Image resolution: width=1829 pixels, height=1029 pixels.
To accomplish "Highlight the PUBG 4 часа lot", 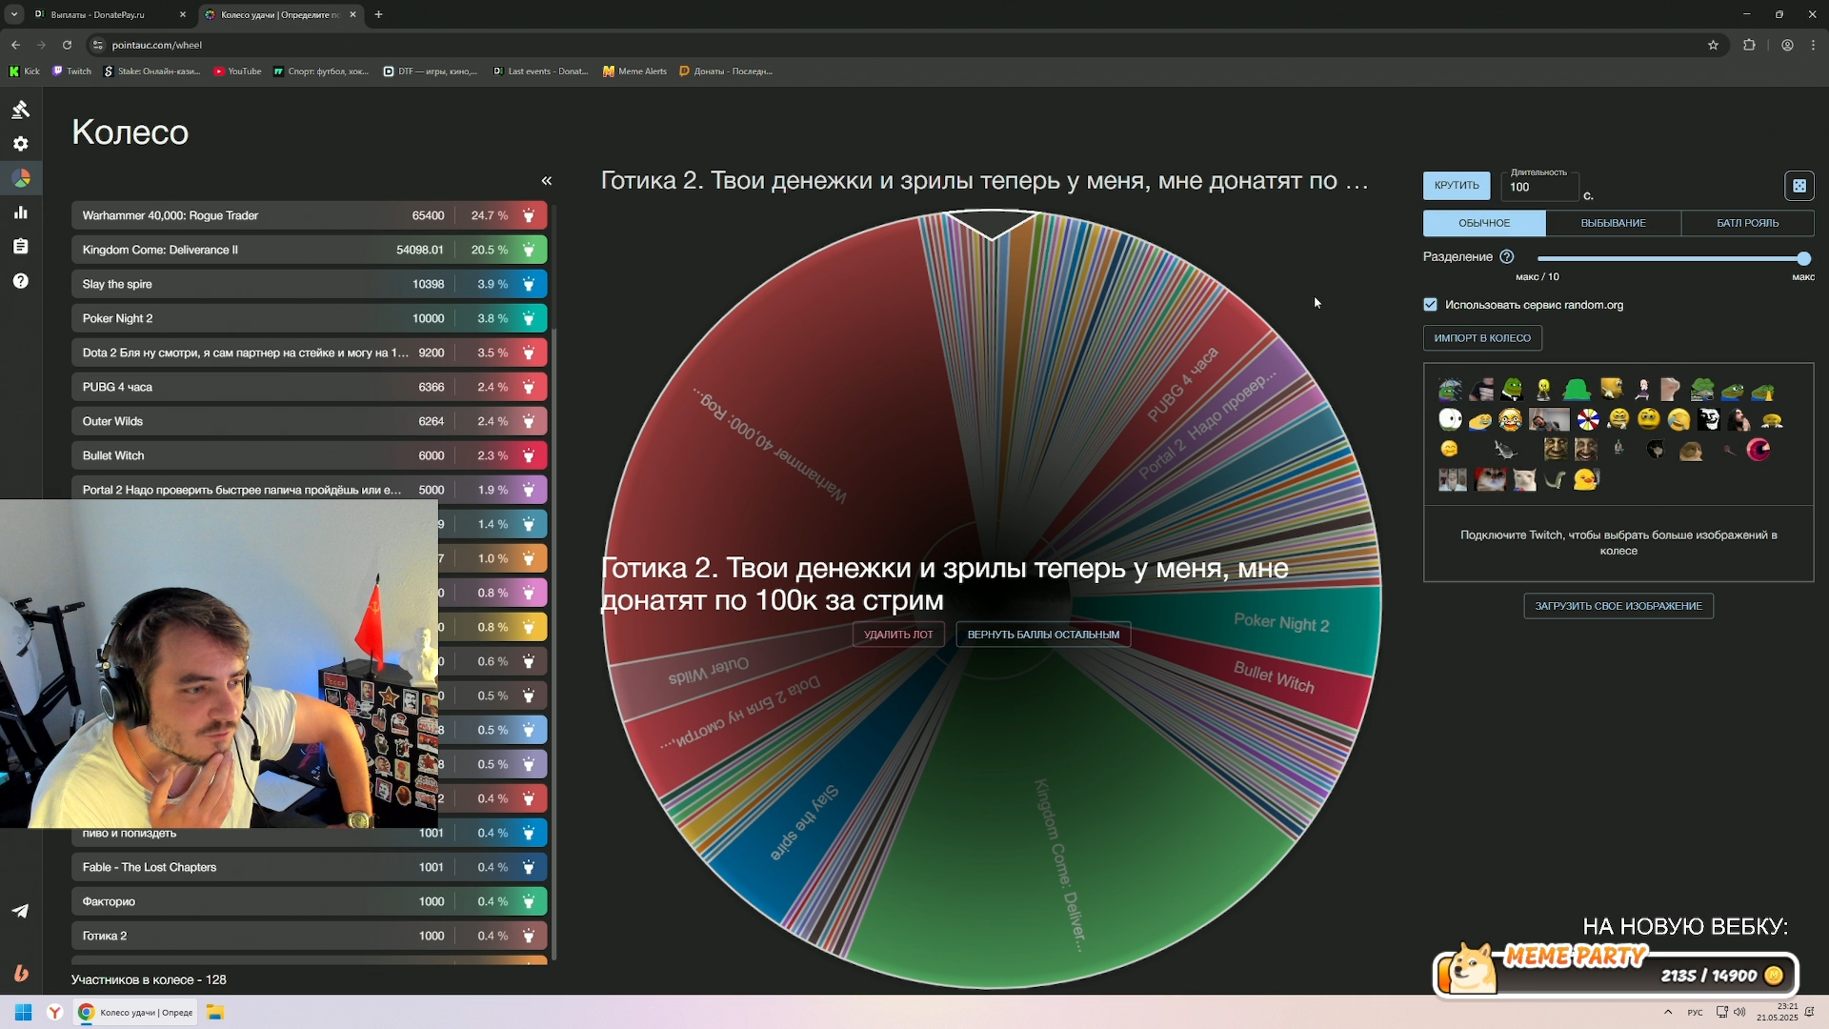I will coord(529,387).
